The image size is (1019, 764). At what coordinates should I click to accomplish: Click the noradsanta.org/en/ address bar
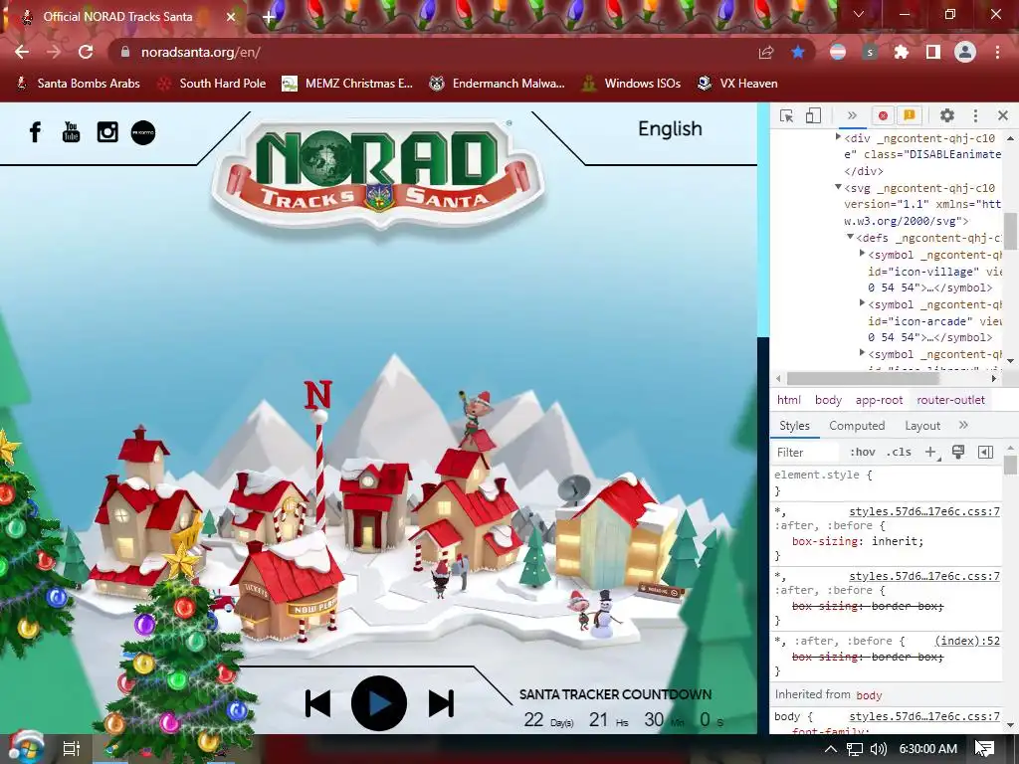click(200, 52)
